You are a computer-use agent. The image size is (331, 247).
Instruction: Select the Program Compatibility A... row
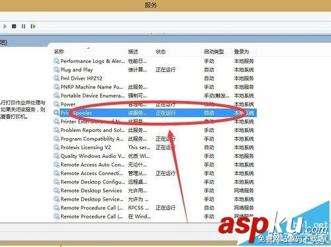tap(154, 139)
